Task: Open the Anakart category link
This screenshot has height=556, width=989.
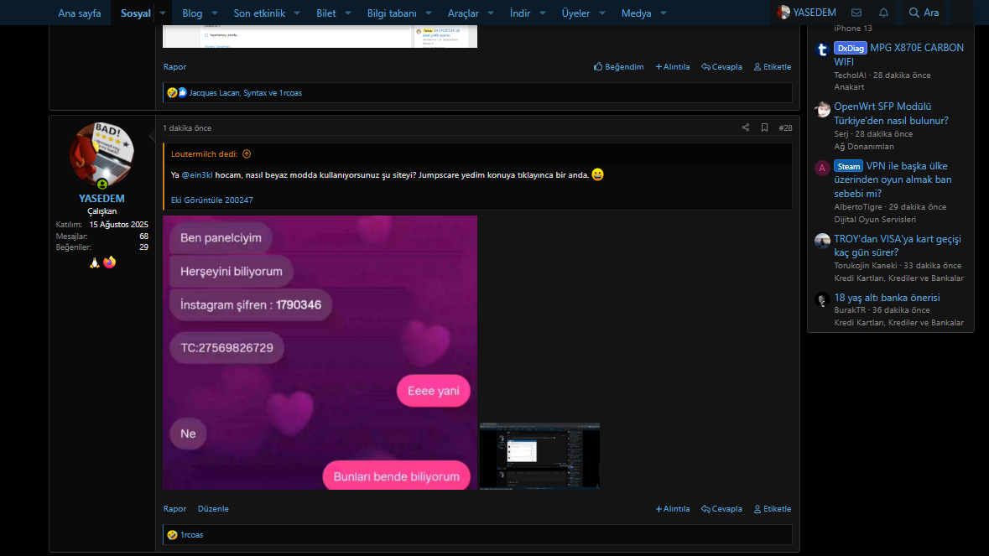Action: click(849, 87)
